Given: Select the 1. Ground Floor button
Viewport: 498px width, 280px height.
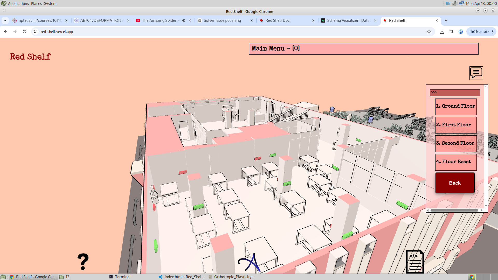Looking at the screenshot, I should point(456,107).
